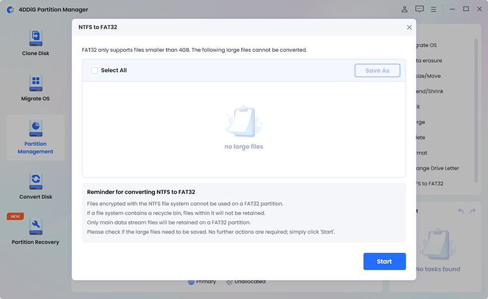Viewport: 488px width, 299px height.
Task: Click the 4DDiG app logo
Action: coord(10,10)
